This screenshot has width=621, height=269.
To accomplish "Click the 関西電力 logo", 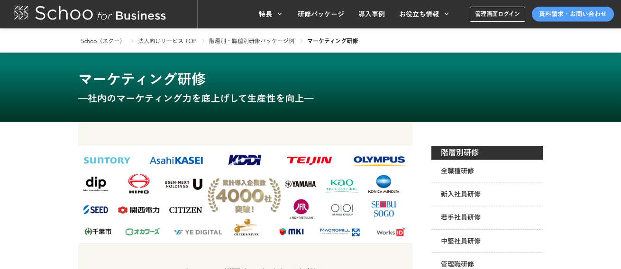I will pos(139,210).
